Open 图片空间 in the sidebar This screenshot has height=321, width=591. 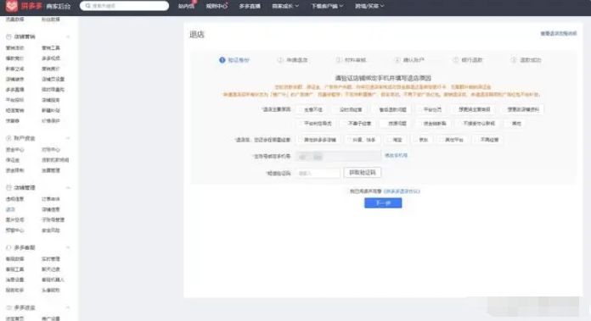tap(15, 220)
